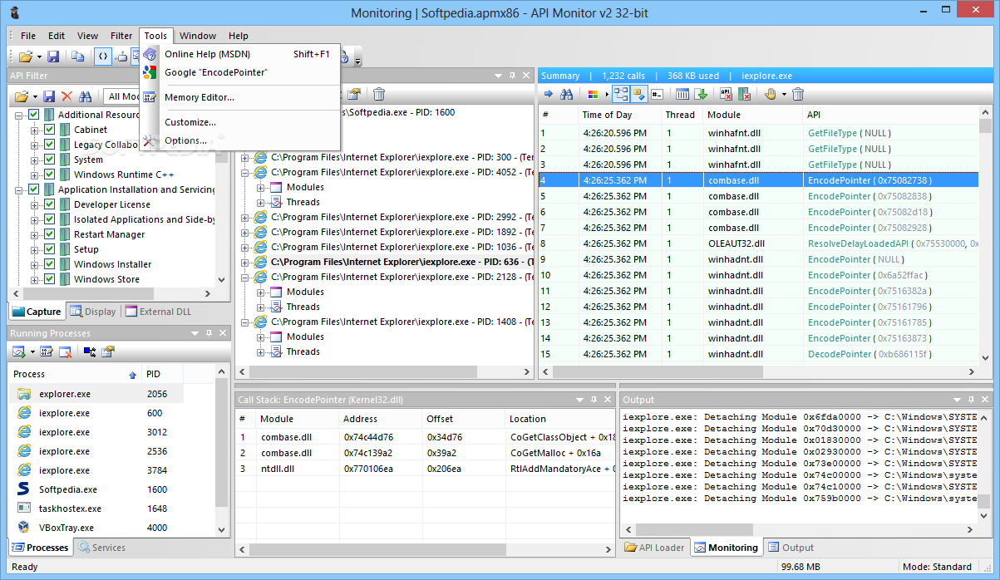The height and width of the screenshot is (580, 1000).
Task: Click the API with red X icon
Action: tap(726, 94)
